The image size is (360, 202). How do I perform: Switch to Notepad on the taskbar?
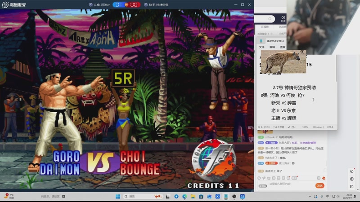click(x=226, y=197)
